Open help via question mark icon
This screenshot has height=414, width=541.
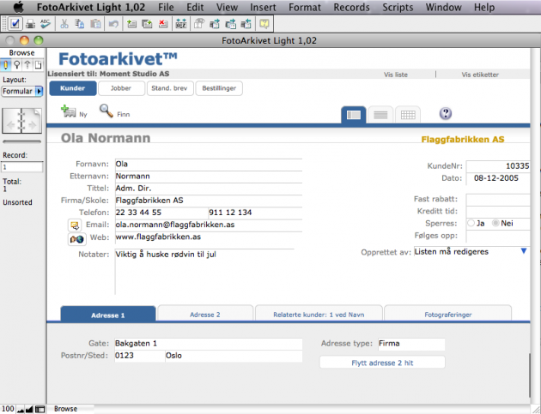(x=446, y=113)
